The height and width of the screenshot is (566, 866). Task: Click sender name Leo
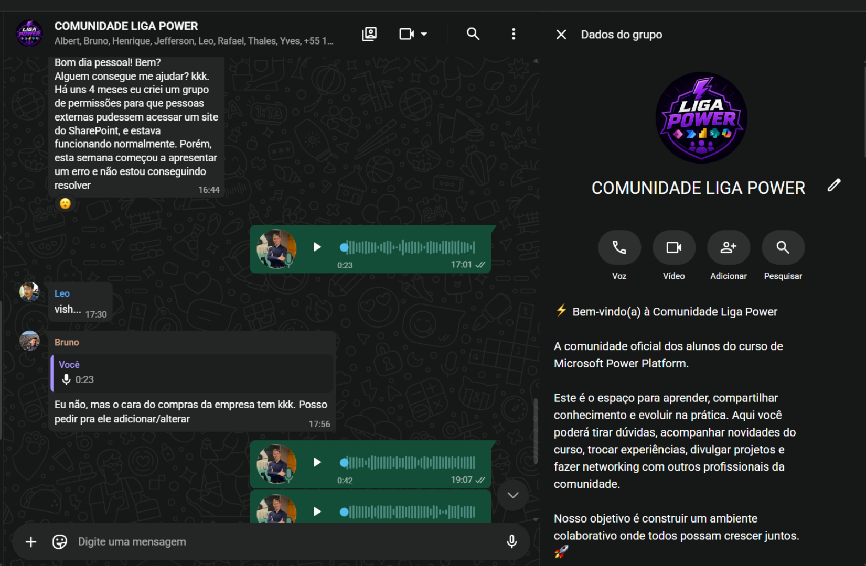coord(62,293)
